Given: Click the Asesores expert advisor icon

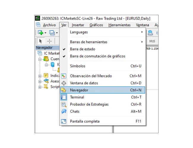Looking at the screenshot, I should 46,81.
